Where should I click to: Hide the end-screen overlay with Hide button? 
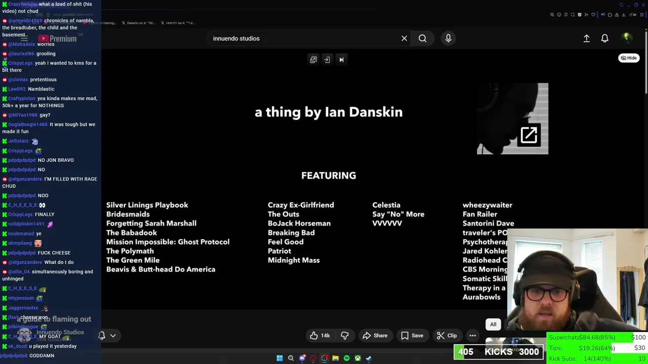pos(629,58)
